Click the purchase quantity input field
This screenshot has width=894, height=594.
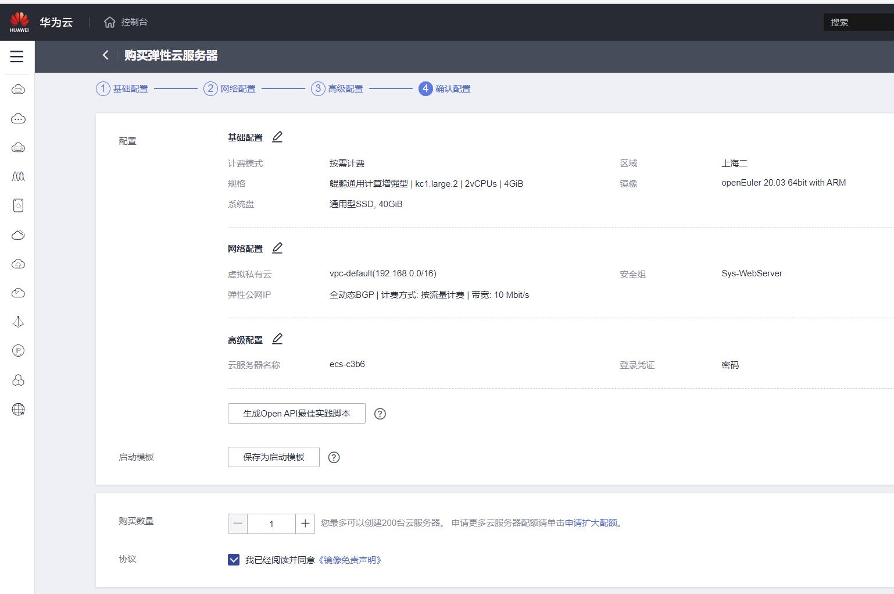[271, 524]
